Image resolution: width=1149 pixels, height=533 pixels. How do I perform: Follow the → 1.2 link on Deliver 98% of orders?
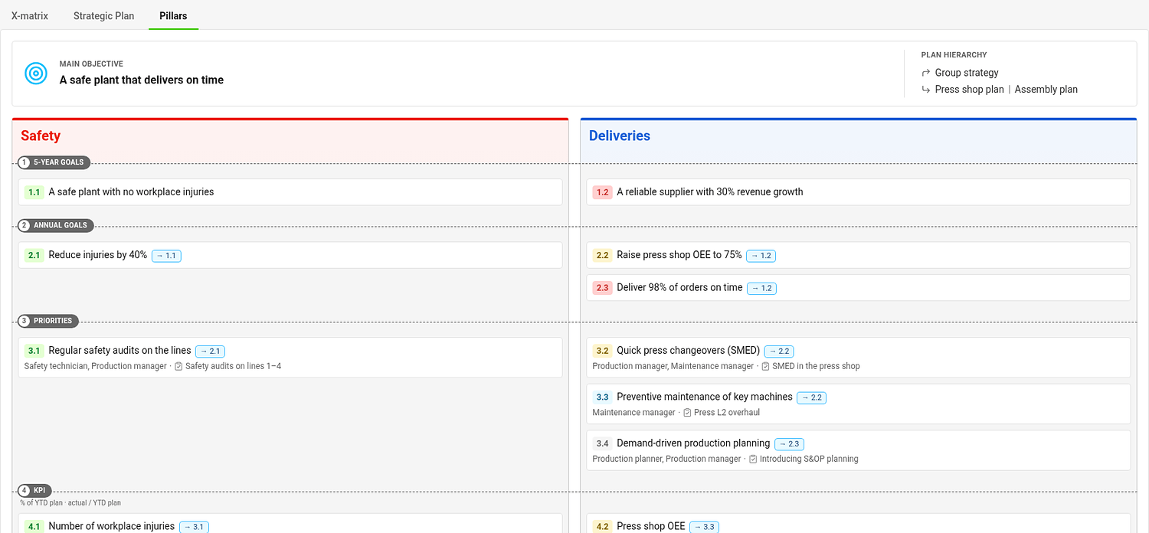pyautogui.click(x=761, y=289)
